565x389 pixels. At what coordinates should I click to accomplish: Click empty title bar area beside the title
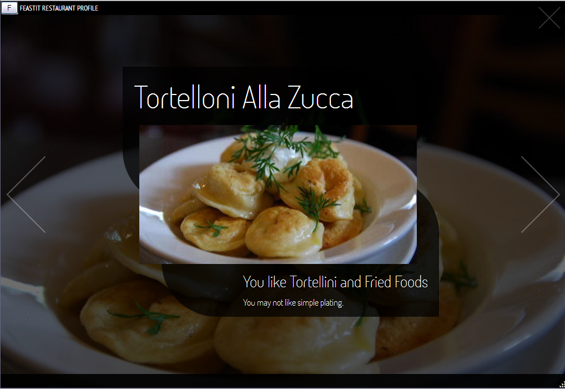click(x=317, y=8)
